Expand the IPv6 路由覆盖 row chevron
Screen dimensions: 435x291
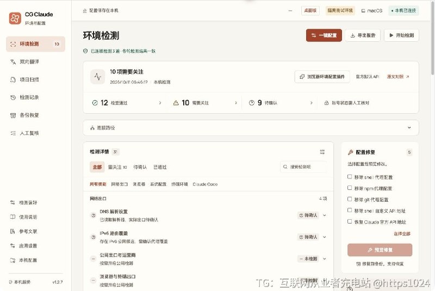coord(324,237)
